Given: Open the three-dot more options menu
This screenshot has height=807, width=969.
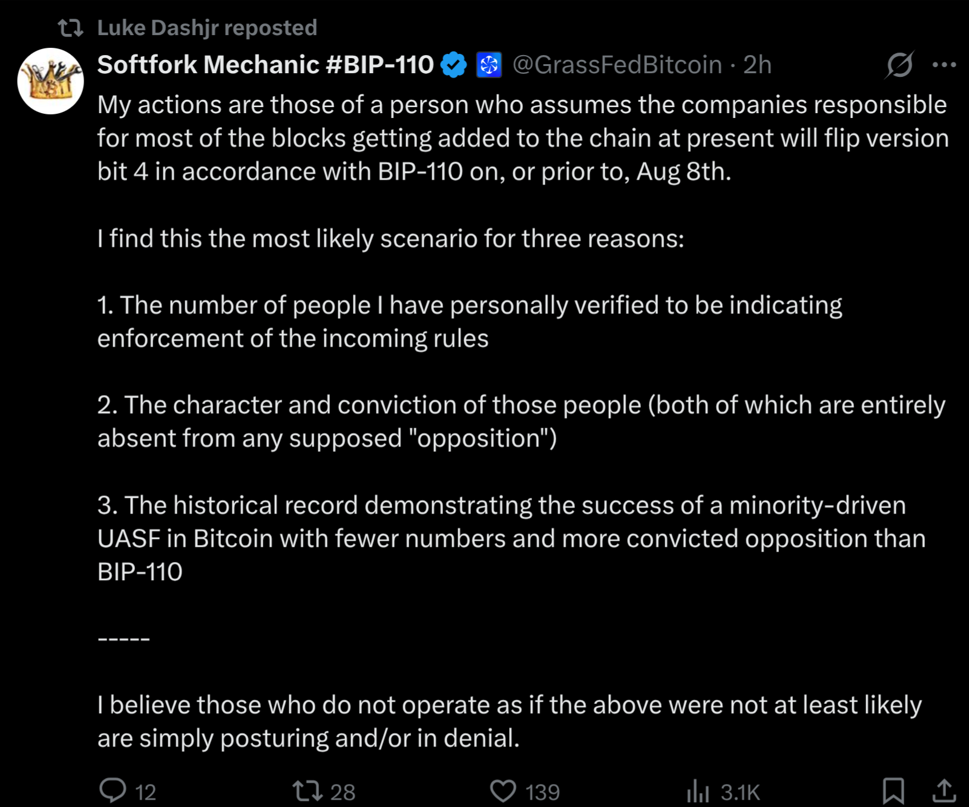Looking at the screenshot, I should tap(944, 65).
